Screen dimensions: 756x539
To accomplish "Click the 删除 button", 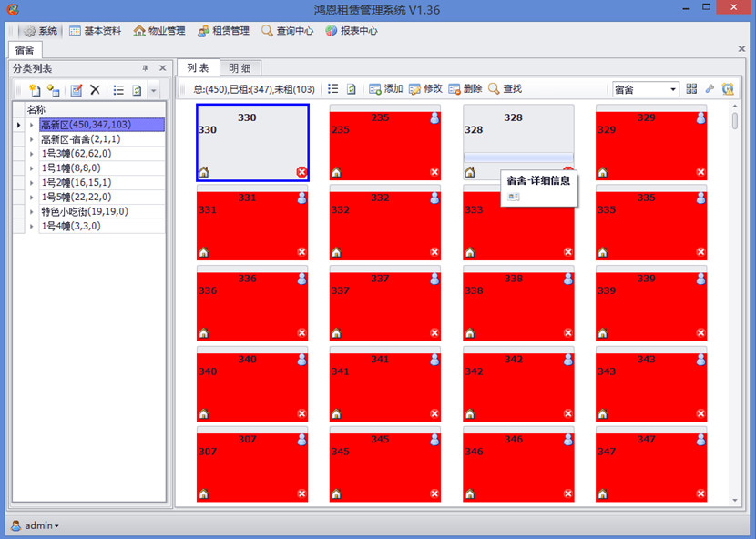I will (x=465, y=88).
